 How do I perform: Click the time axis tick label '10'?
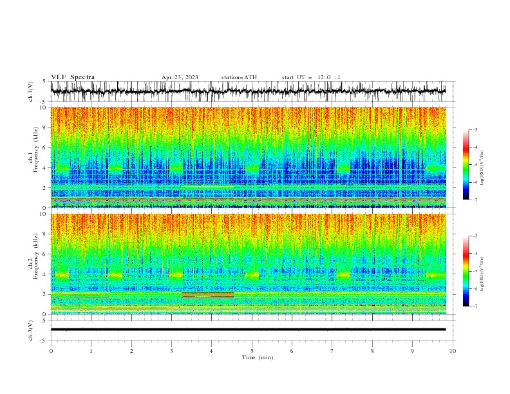pyautogui.click(x=453, y=351)
